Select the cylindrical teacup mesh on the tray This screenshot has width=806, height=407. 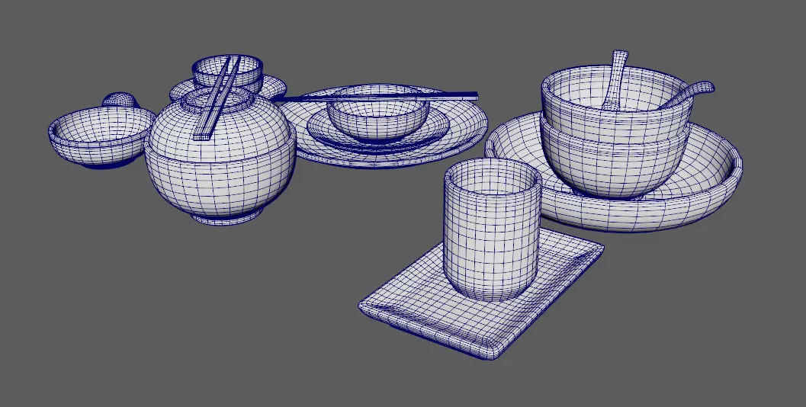493,229
